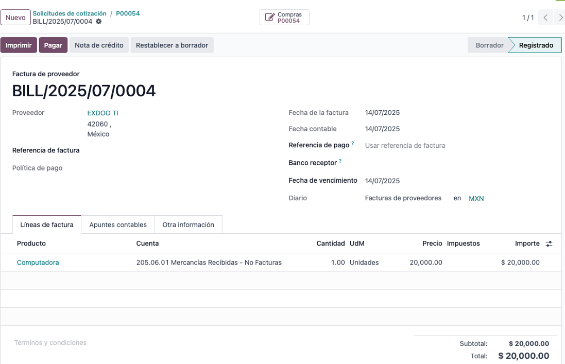
Task: Click the 1 / 1 pager counter
Action: 528,18
